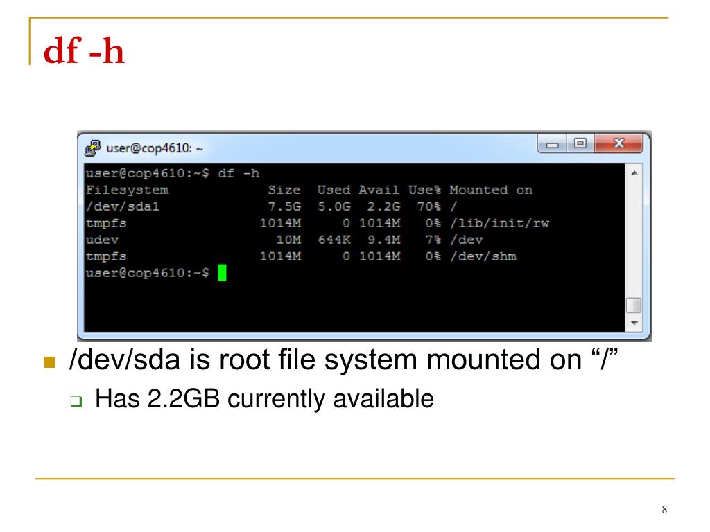Click the 'df -h' slide title
This screenshot has height=532, width=710.
click(x=84, y=51)
